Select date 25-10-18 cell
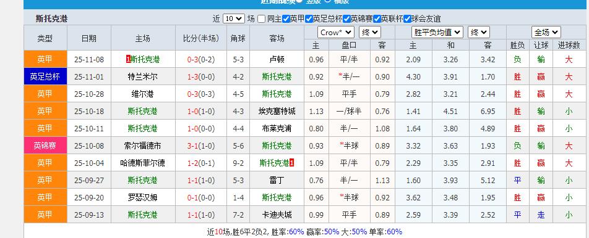Image resolution: width=589 pixels, height=238 pixels. pos(89,111)
